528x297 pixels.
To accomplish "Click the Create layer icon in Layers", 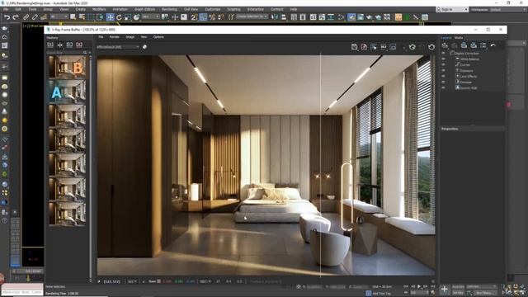I will 445,45.
